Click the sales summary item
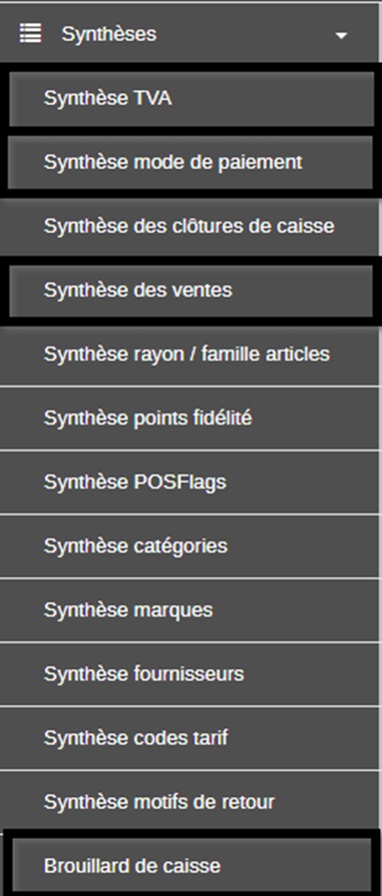The height and width of the screenshot is (896, 382). tap(191, 291)
